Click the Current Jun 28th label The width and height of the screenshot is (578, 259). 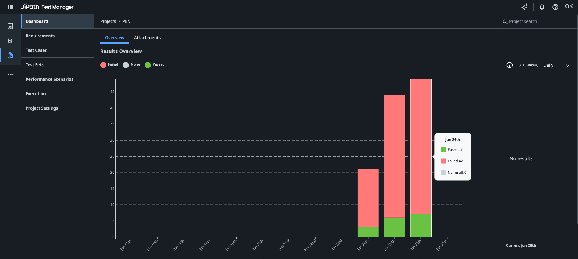tap(521, 245)
